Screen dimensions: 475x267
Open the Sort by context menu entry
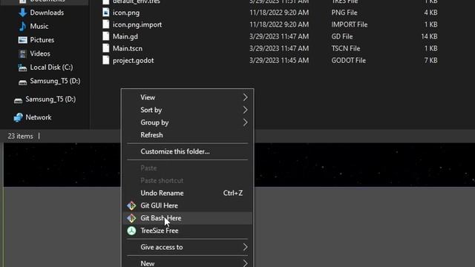[x=188, y=110]
